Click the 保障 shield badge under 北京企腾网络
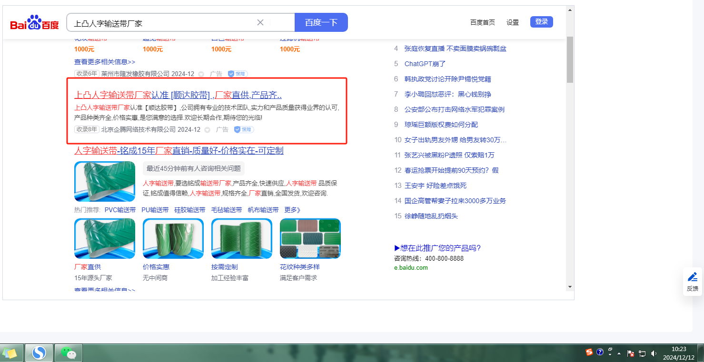The height and width of the screenshot is (362, 704). pyautogui.click(x=244, y=129)
